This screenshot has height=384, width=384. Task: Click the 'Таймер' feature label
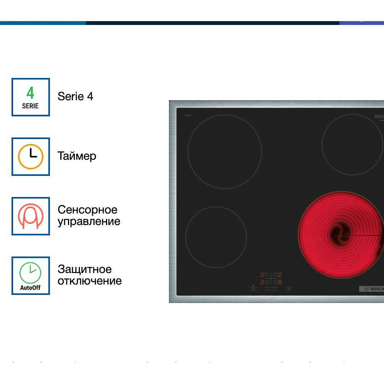click(77, 156)
